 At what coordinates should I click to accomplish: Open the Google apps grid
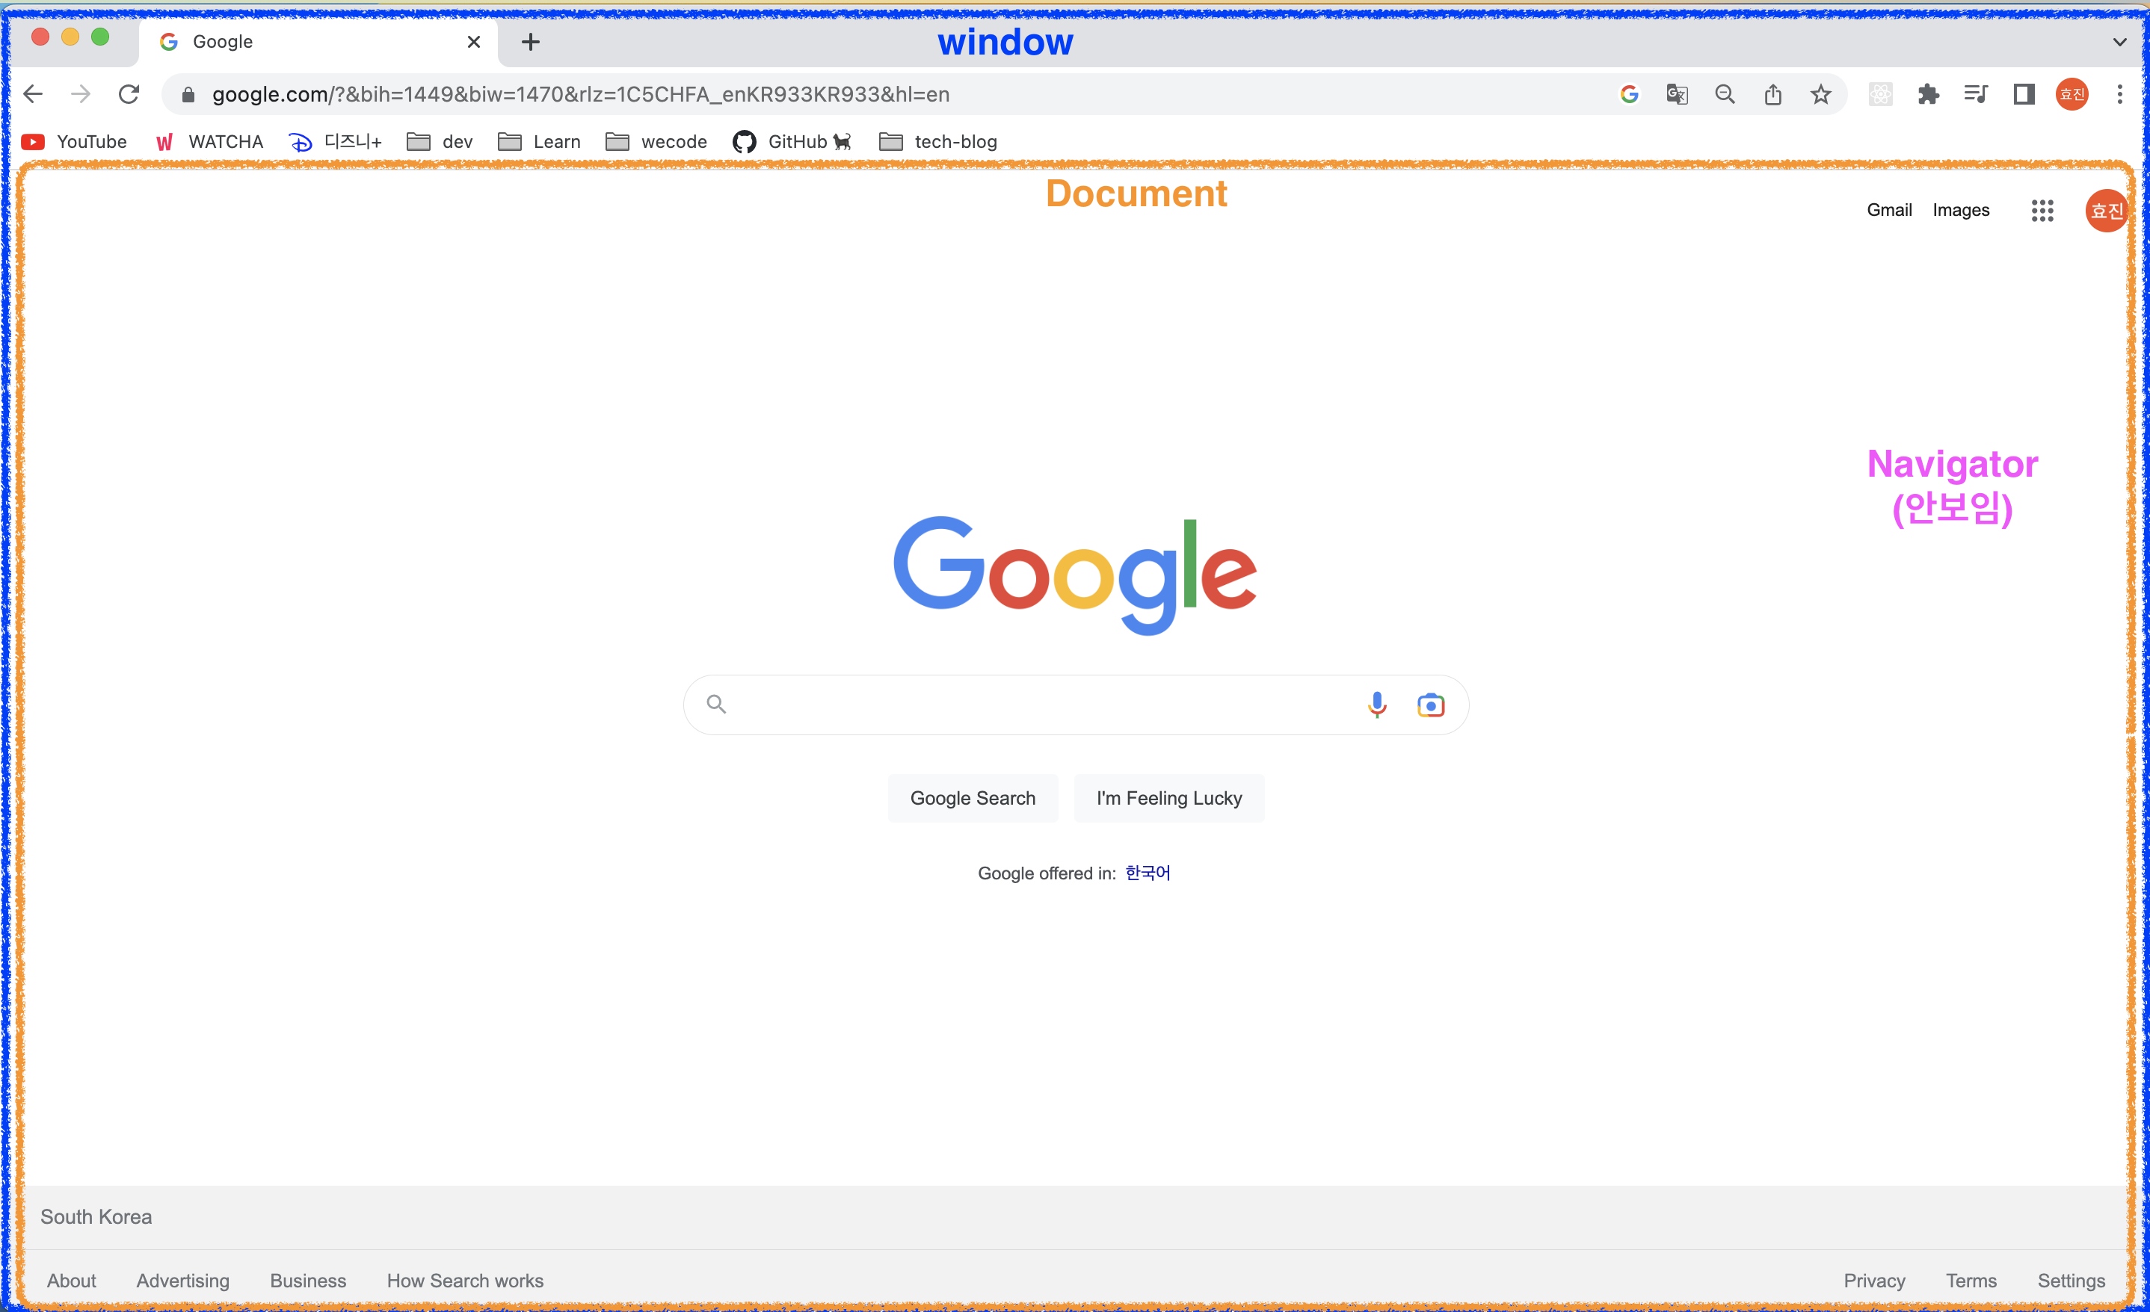pyautogui.click(x=2042, y=210)
